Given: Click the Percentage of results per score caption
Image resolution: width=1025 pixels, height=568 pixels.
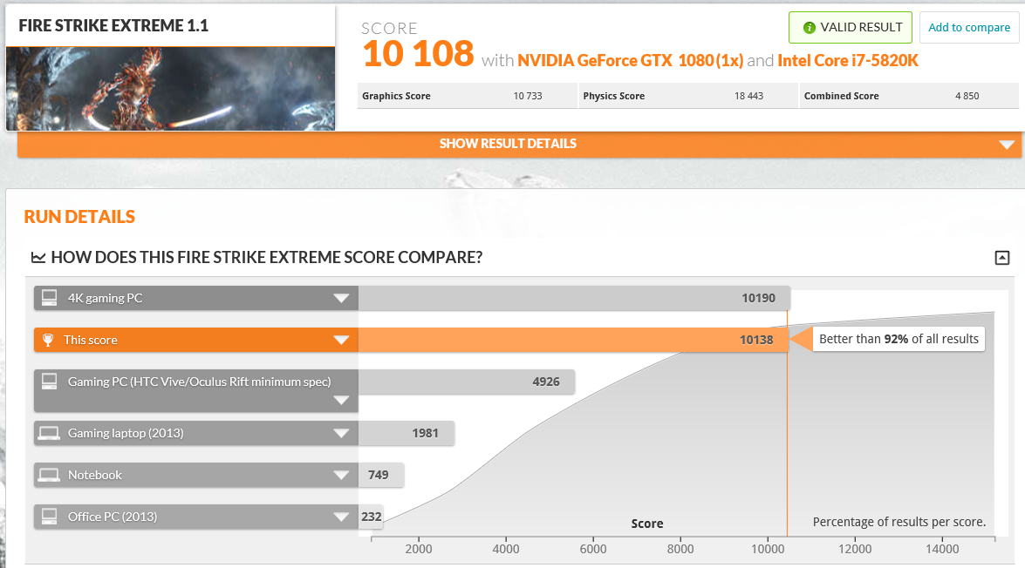Looking at the screenshot, I should pos(899,522).
